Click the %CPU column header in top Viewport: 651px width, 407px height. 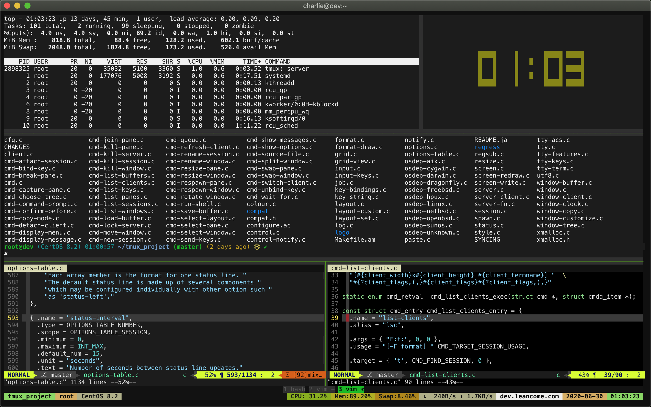pyautogui.click(x=195, y=61)
